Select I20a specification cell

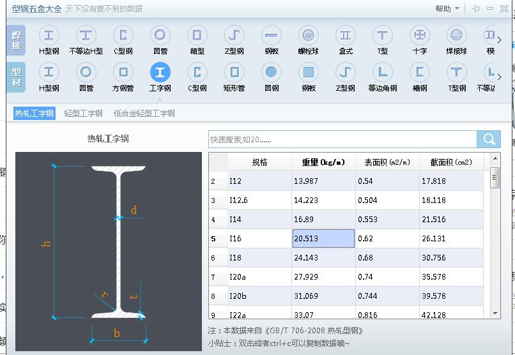pyautogui.click(x=259, y=277)
